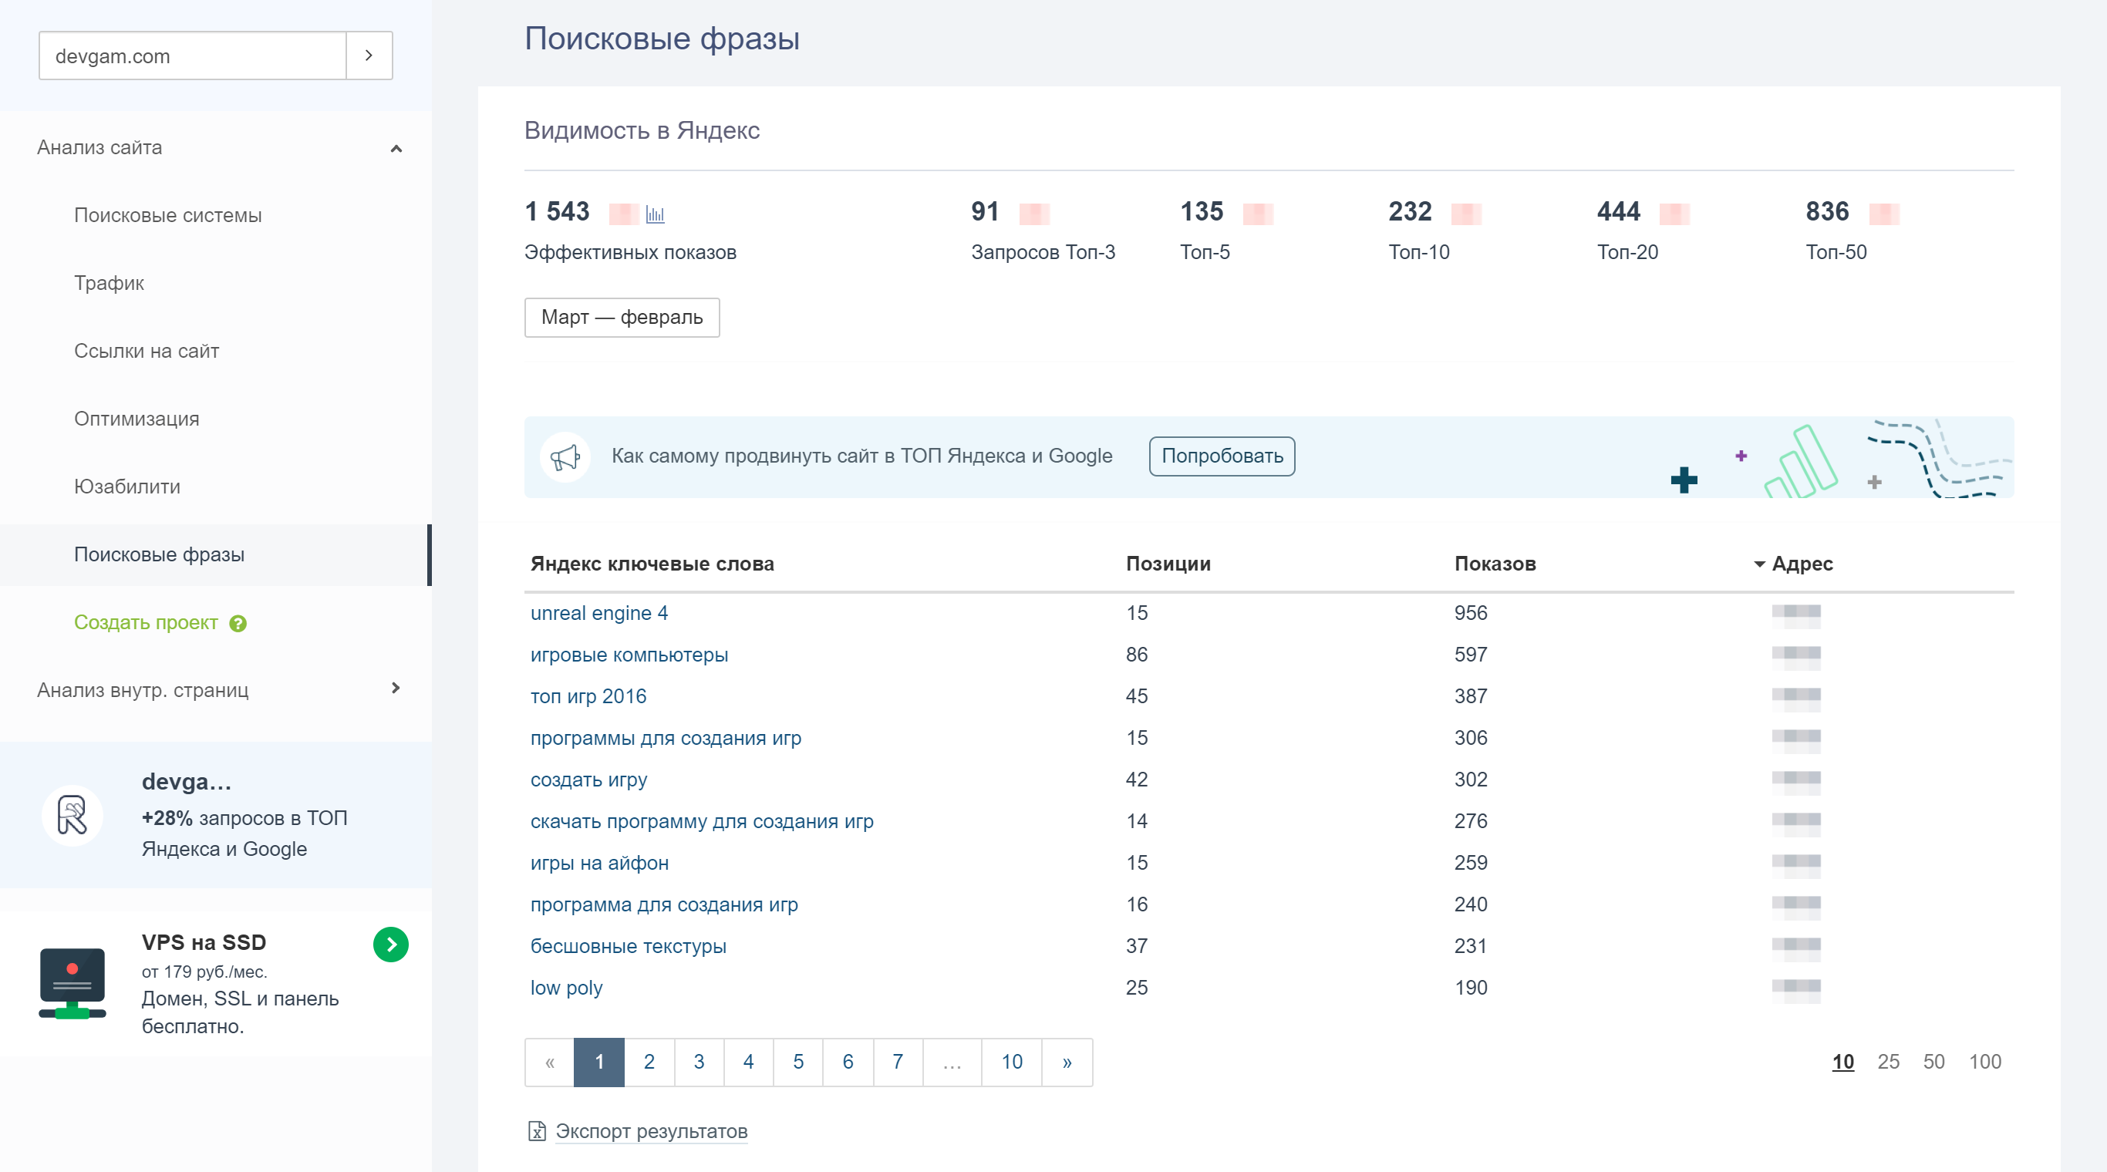Image resolution: width=2107 pixels, height=1172 pixels.
Task: Show 25 rows per page
Action: point(1889,1063)
